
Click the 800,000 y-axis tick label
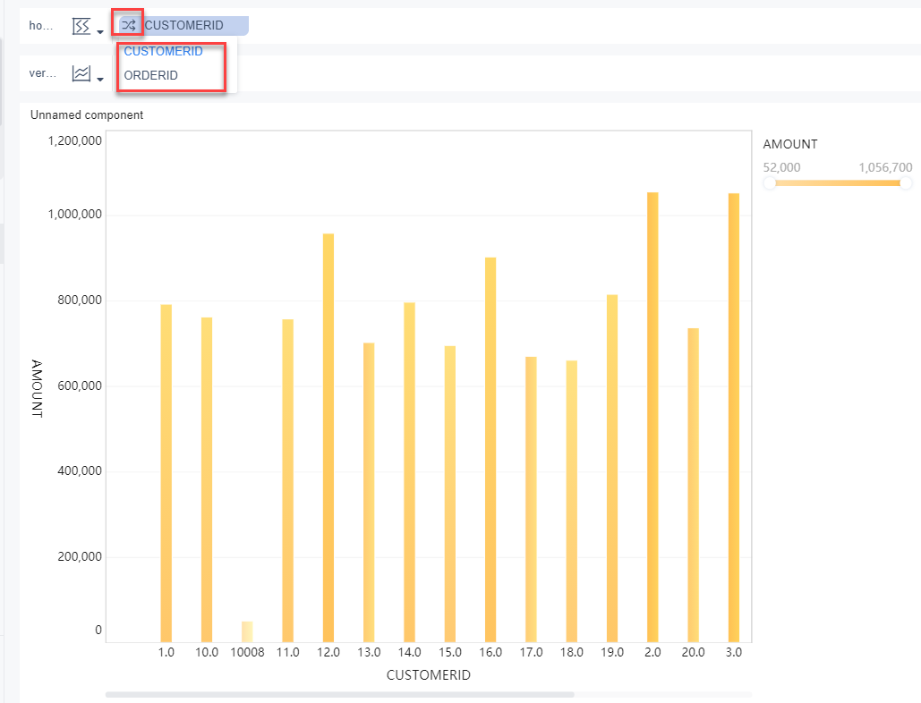pyautogui.click(x=80, y=301)
